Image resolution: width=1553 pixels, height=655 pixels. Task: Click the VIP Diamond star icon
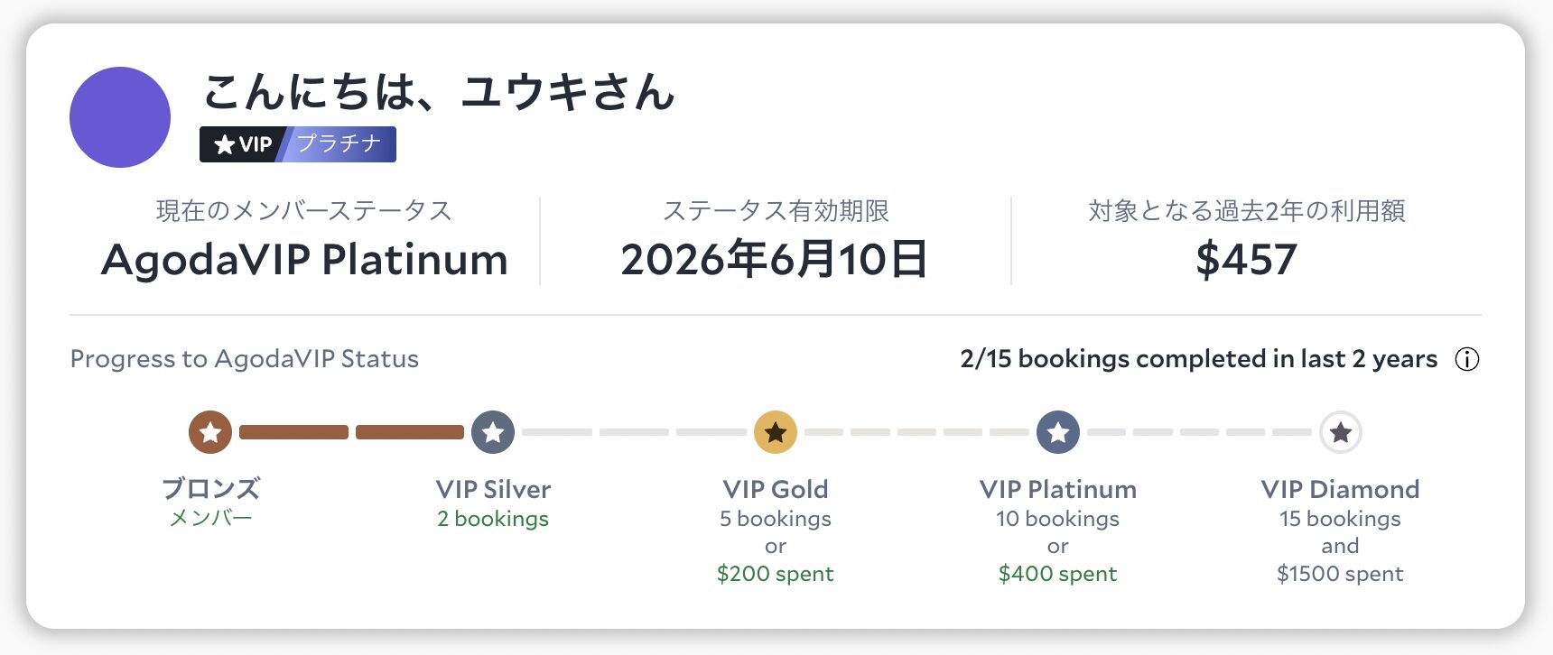point(1341,432)
